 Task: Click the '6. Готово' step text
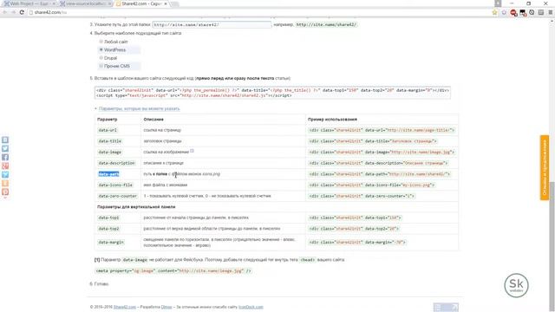pos(100,284)
